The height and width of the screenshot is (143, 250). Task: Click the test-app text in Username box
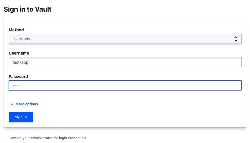coord(20,62)
